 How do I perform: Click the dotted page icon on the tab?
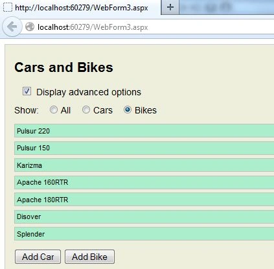(8, 7)
